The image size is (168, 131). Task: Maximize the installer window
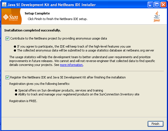(157, 5)
